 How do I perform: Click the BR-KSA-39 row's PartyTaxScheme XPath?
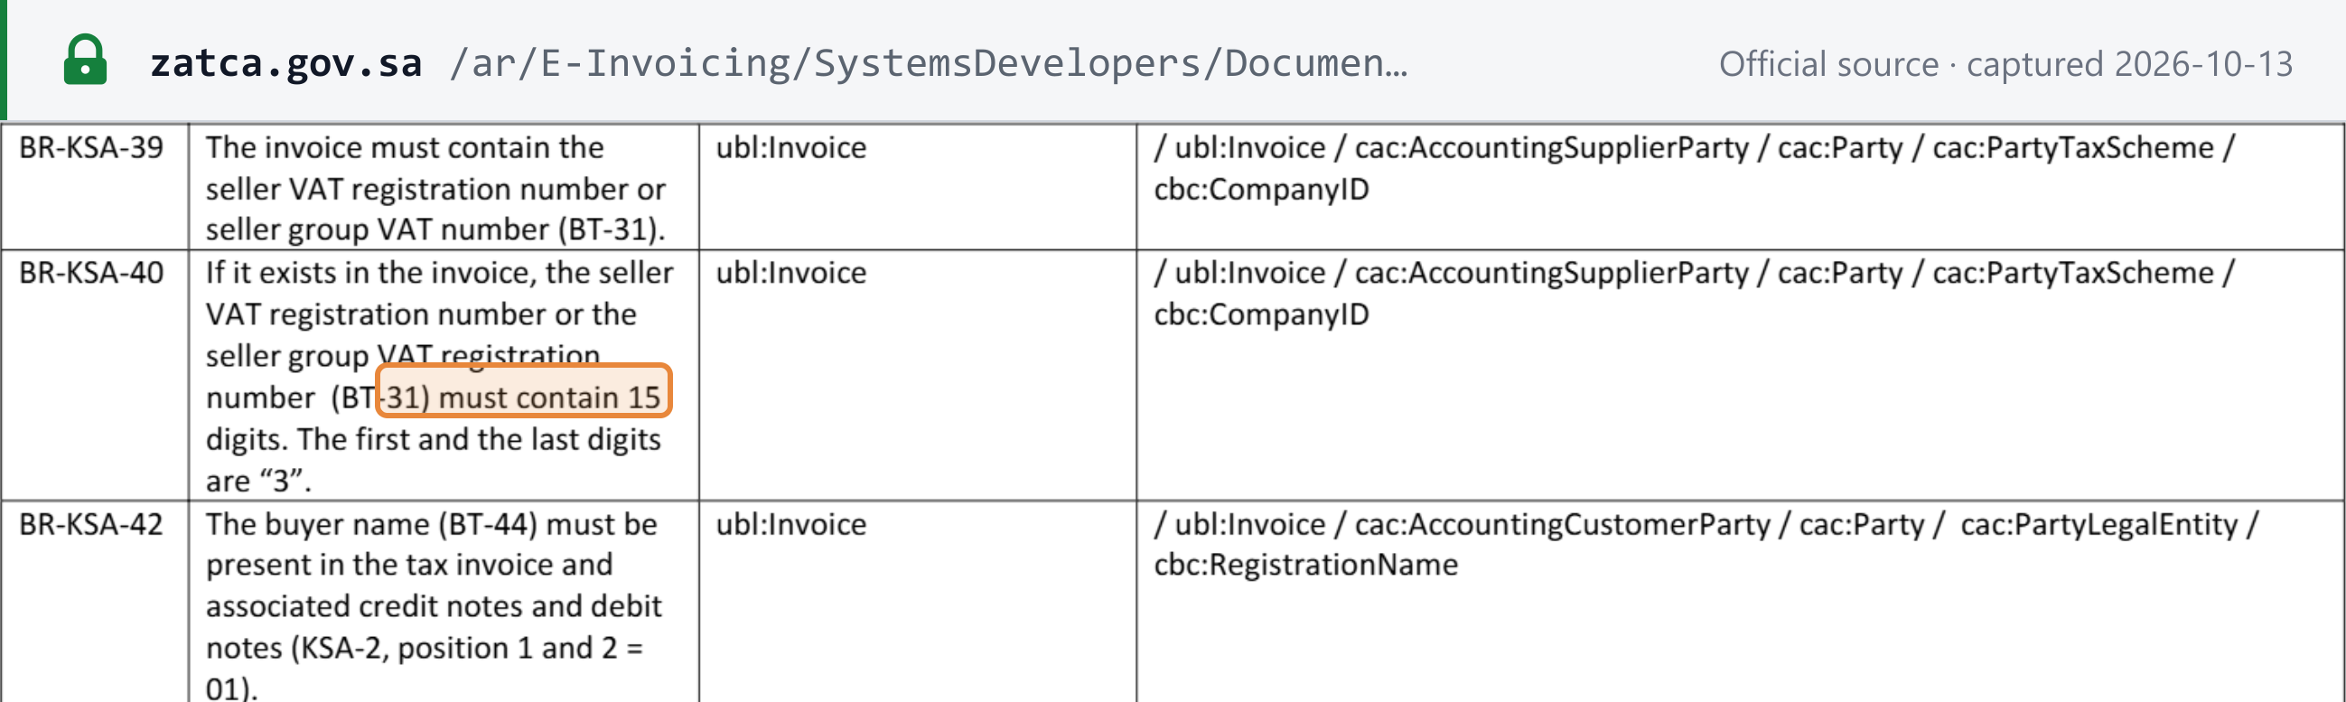[x=1694, y=168]
